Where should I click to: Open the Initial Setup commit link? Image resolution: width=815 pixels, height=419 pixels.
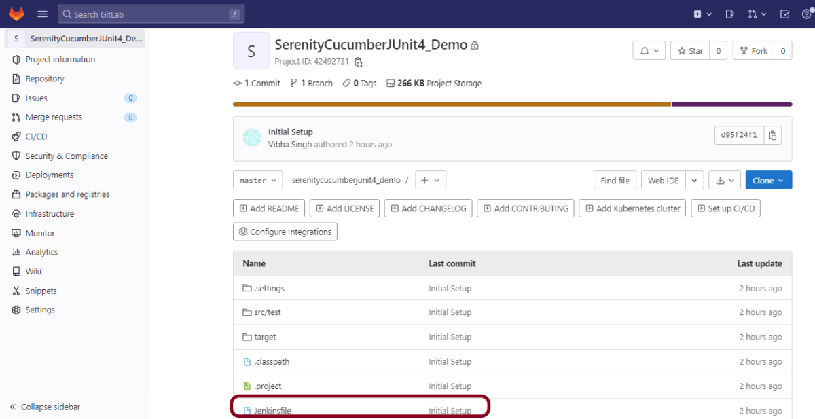click(291, 132)
